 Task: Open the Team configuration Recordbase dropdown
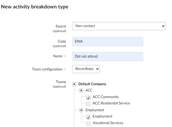coord(86,69)
